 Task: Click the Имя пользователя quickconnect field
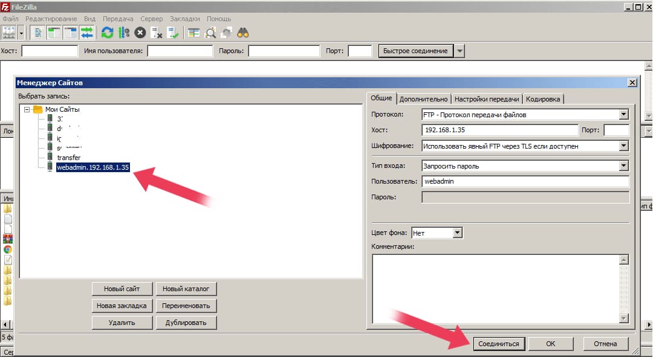(x=180, y=51)
